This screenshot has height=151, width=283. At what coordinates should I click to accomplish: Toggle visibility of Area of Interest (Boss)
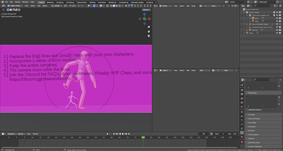[x=277, y=24]
